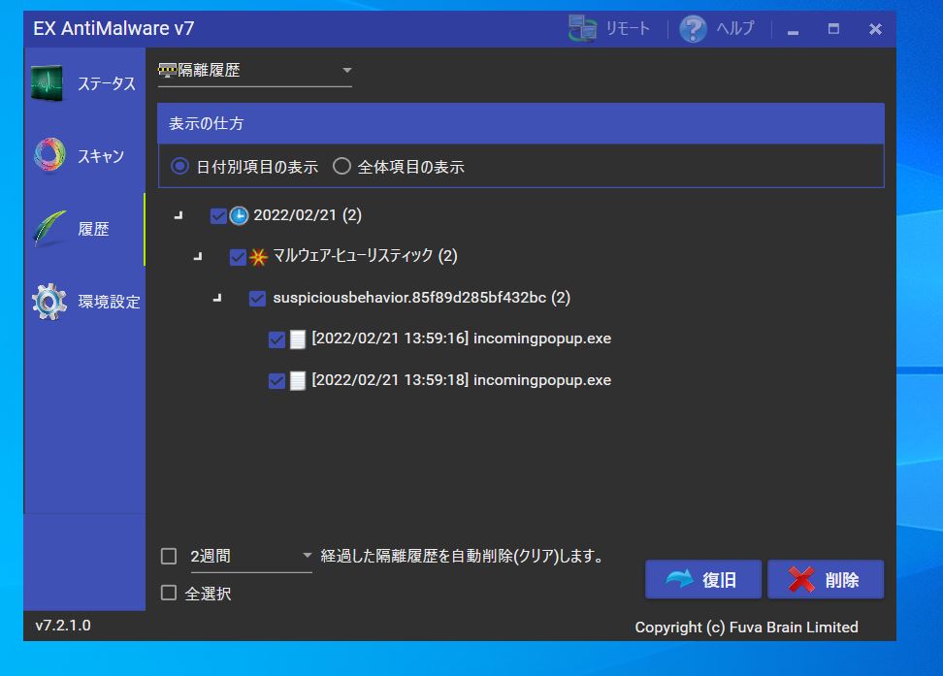Click the 履歴 feather quill icon
The height and width of the screenshot is (676, 943).
(x=49, y=228)
